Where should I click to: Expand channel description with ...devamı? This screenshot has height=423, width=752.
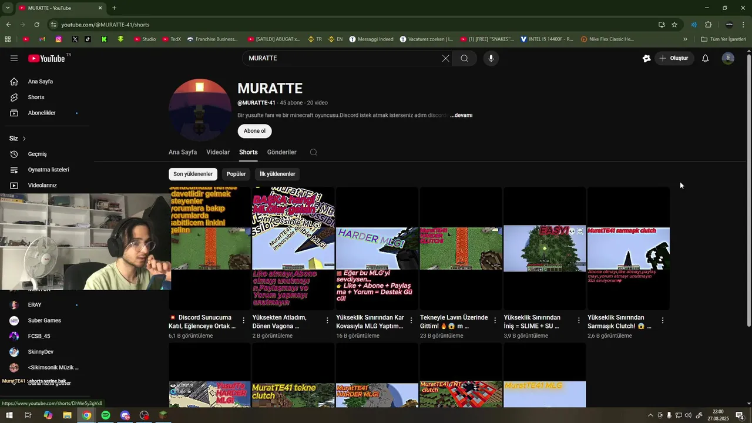(x=461, y=115)
